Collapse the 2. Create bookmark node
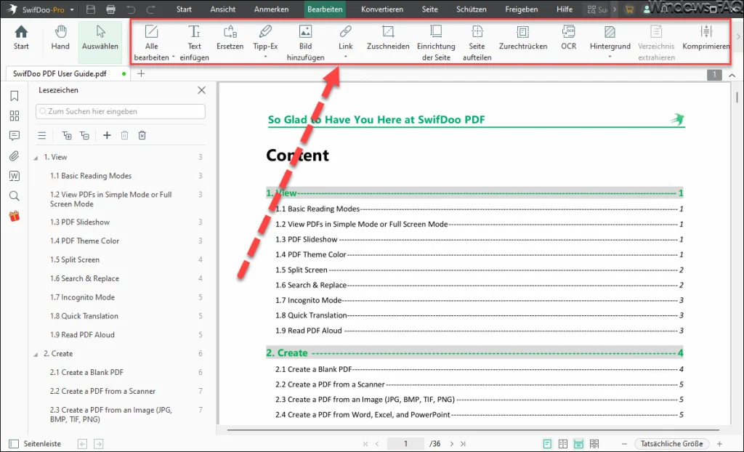This screenshot has height=452, width=744. 36,354
